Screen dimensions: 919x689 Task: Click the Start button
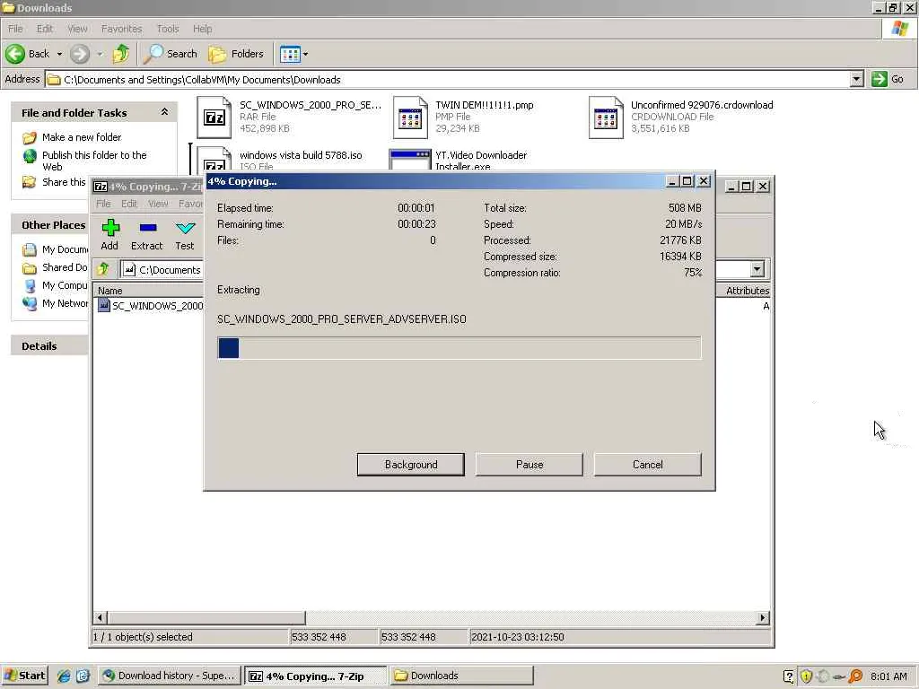point(24,676)
